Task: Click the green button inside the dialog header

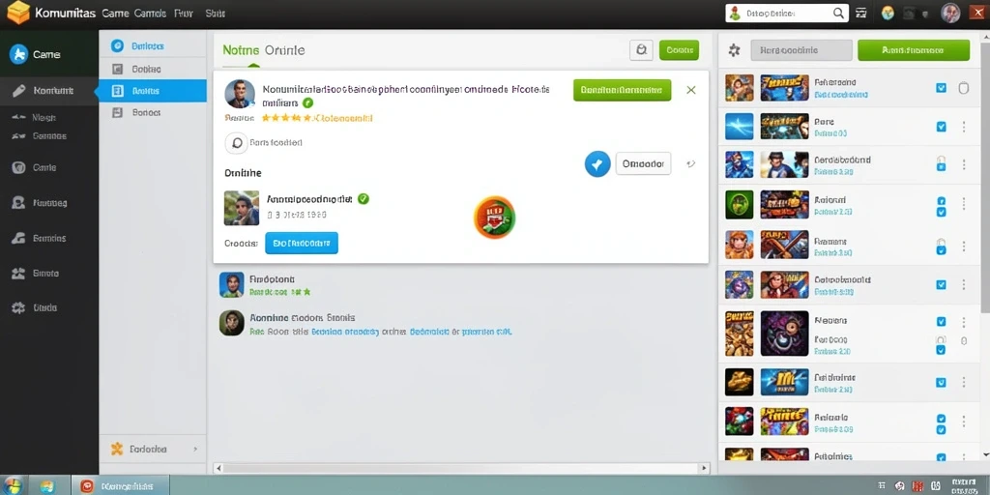Action: [x=622, y=90]
